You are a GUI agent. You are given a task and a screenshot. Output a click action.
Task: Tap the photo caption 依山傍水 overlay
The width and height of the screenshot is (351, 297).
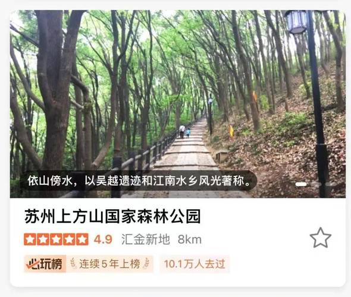tap(139, 181)
